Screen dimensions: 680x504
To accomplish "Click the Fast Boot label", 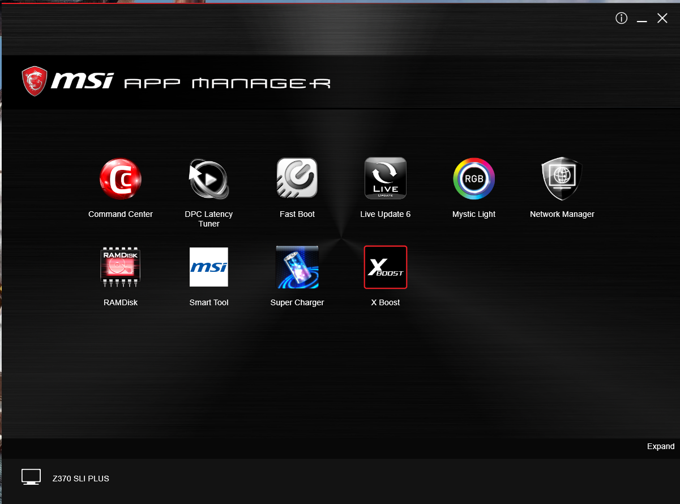I will click(x=297, y=214).
